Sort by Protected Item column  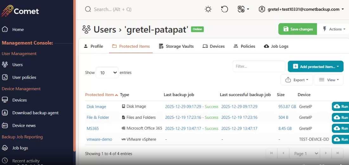pos(101,95)
